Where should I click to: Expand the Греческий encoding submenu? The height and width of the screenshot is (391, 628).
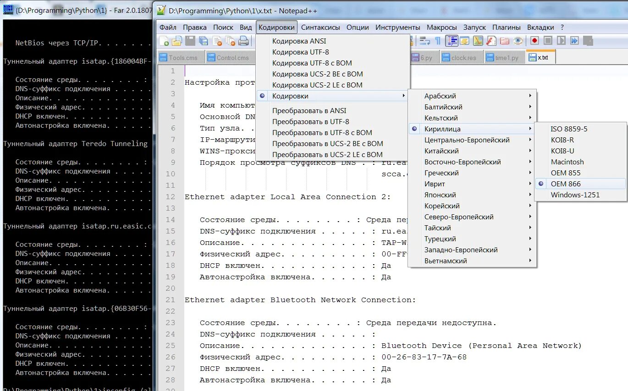472,173
